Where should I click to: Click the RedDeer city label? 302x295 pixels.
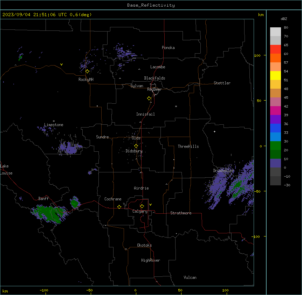click(154, 89)
